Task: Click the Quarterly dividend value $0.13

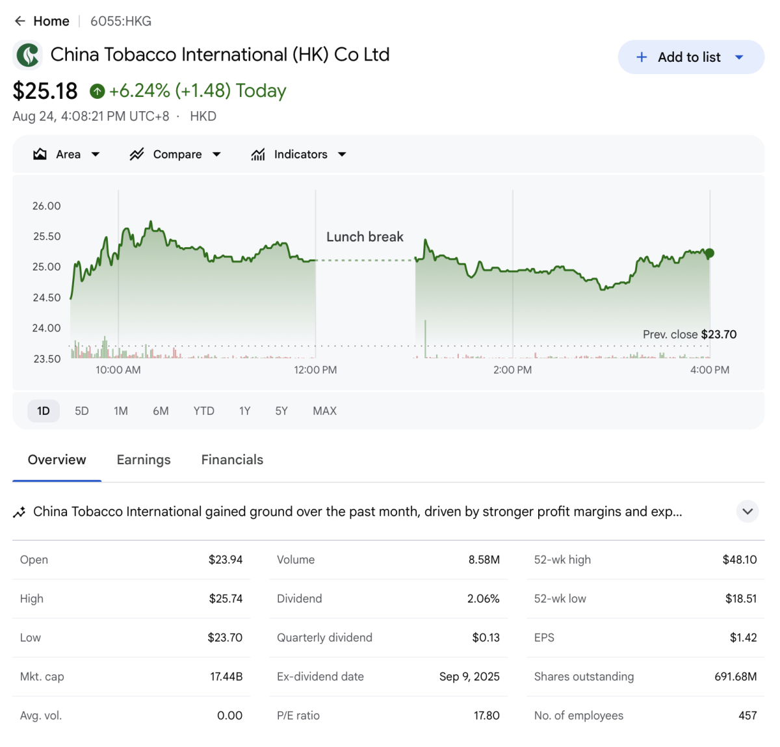Action: pos(486,638)
